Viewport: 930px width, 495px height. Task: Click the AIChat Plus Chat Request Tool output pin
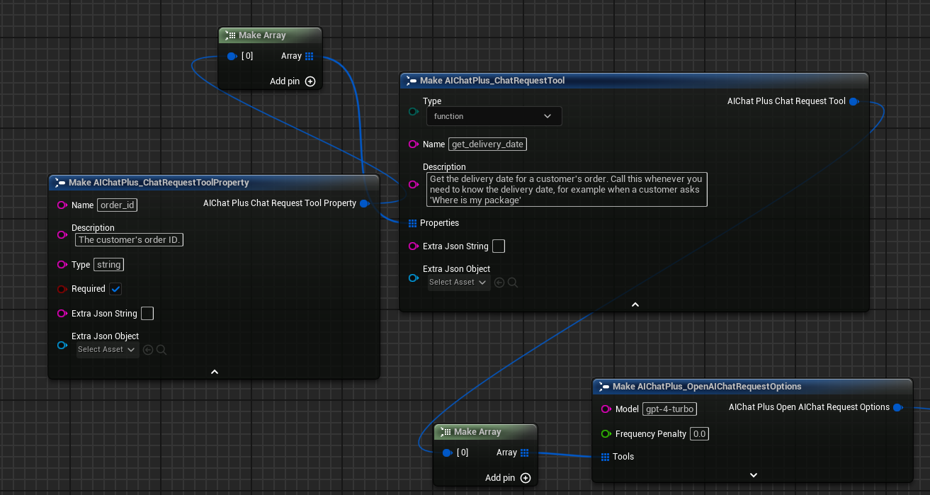coord(854,101)
